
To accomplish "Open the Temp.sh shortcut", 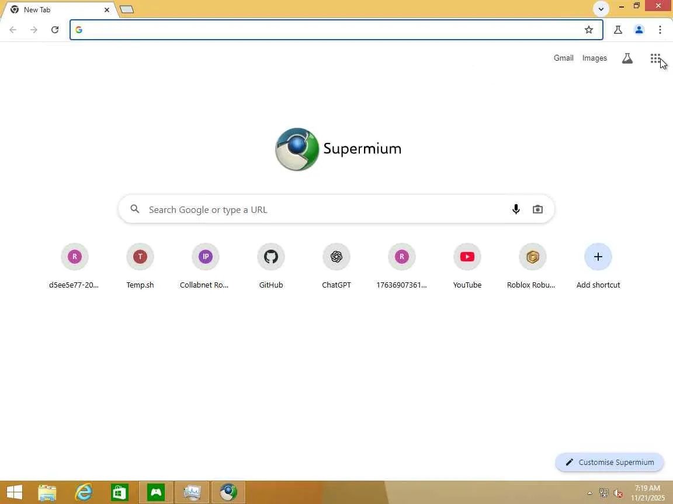I will [140, 266].
